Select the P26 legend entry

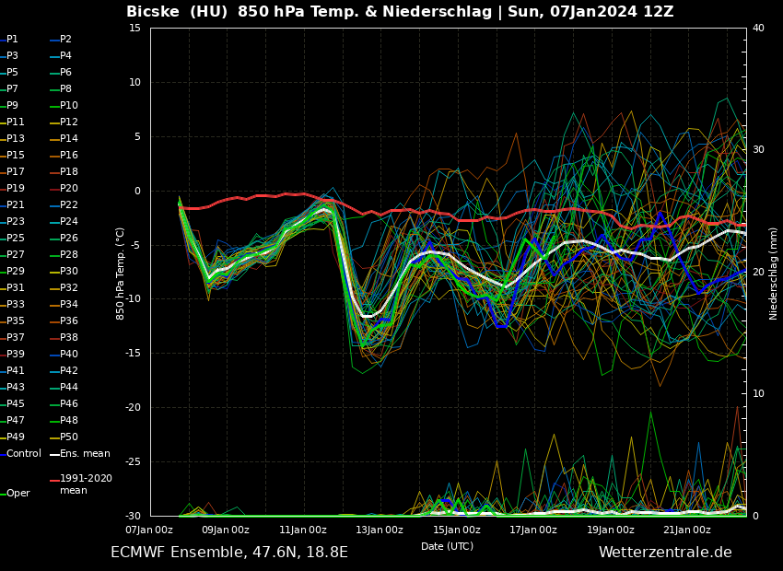(x=69, y=239)
